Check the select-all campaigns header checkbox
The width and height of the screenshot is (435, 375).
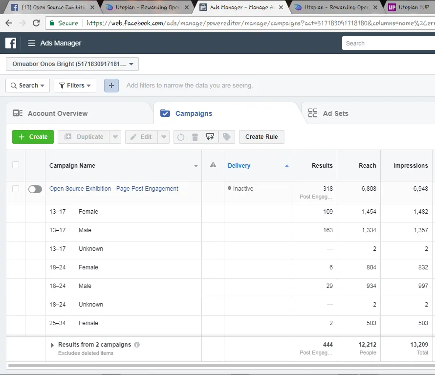[16, 165]
